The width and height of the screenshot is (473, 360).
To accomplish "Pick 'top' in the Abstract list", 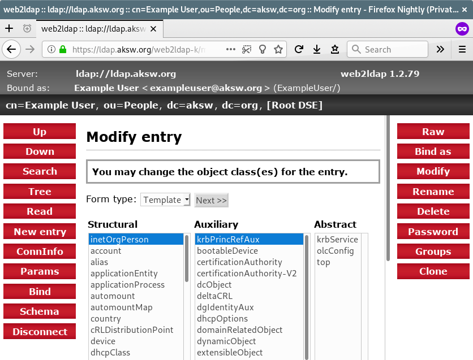I will pyautogui.click(x=323, y=262).
